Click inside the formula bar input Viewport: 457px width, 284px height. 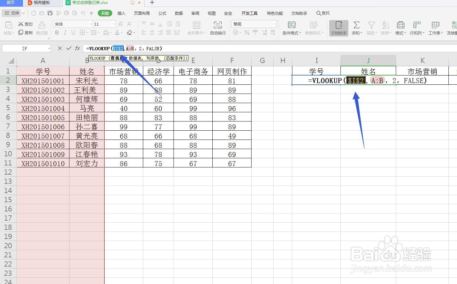coord(269,49)
